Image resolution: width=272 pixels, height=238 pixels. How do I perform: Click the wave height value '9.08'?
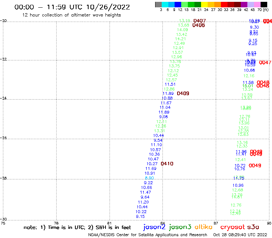pyautogui.click(x=164, y=117)
